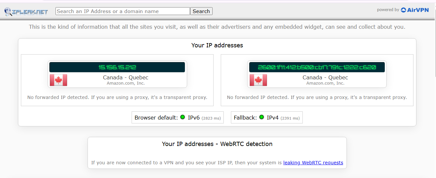Click the Browser default IPv6 box
This screenshot has width=436, height=178.
(178, 118)
